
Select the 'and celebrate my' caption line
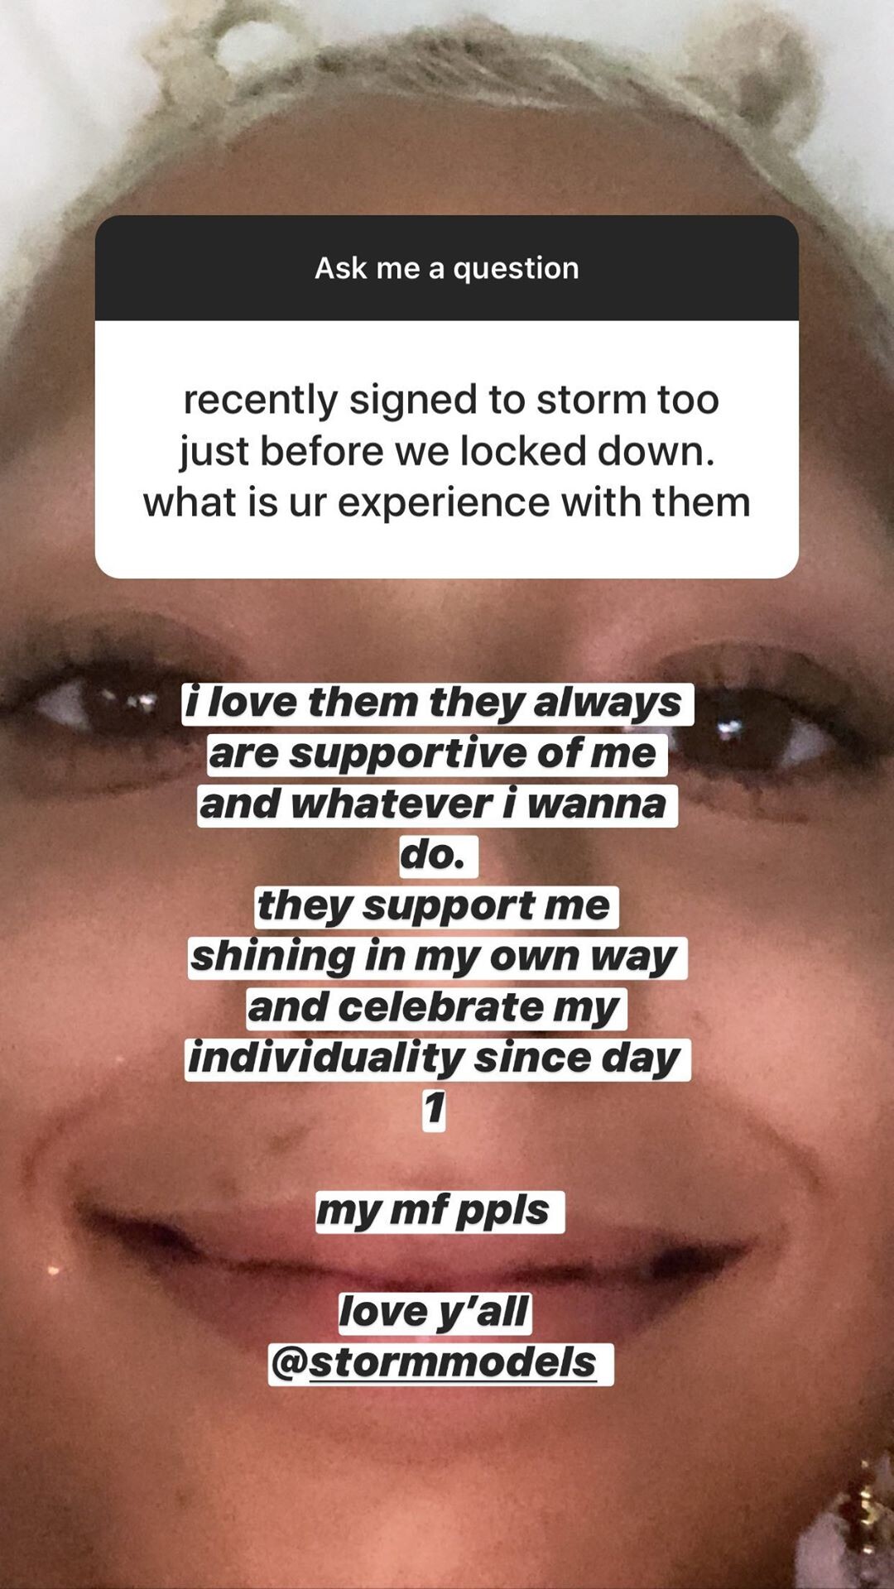tap(436, 1008)
